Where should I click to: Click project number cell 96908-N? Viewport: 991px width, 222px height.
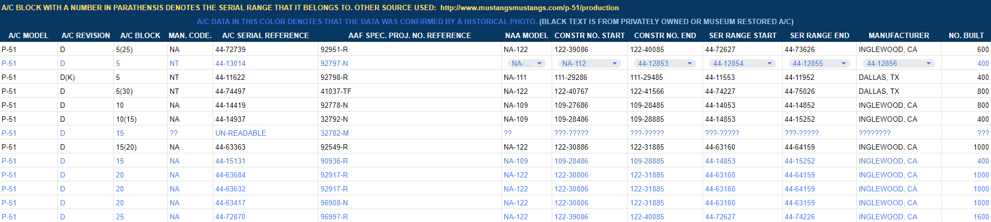tap(410, 203)
